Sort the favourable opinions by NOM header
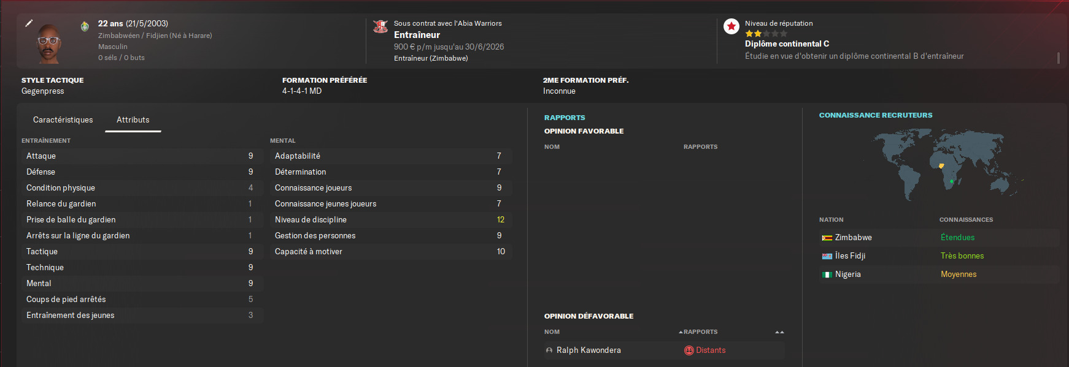 point(552,147)
